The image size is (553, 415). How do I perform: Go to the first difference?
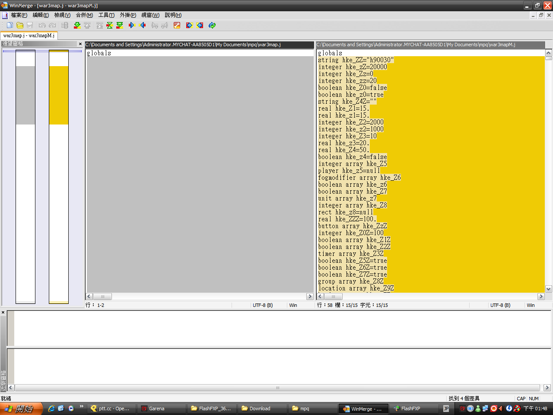tap(100, 26)
